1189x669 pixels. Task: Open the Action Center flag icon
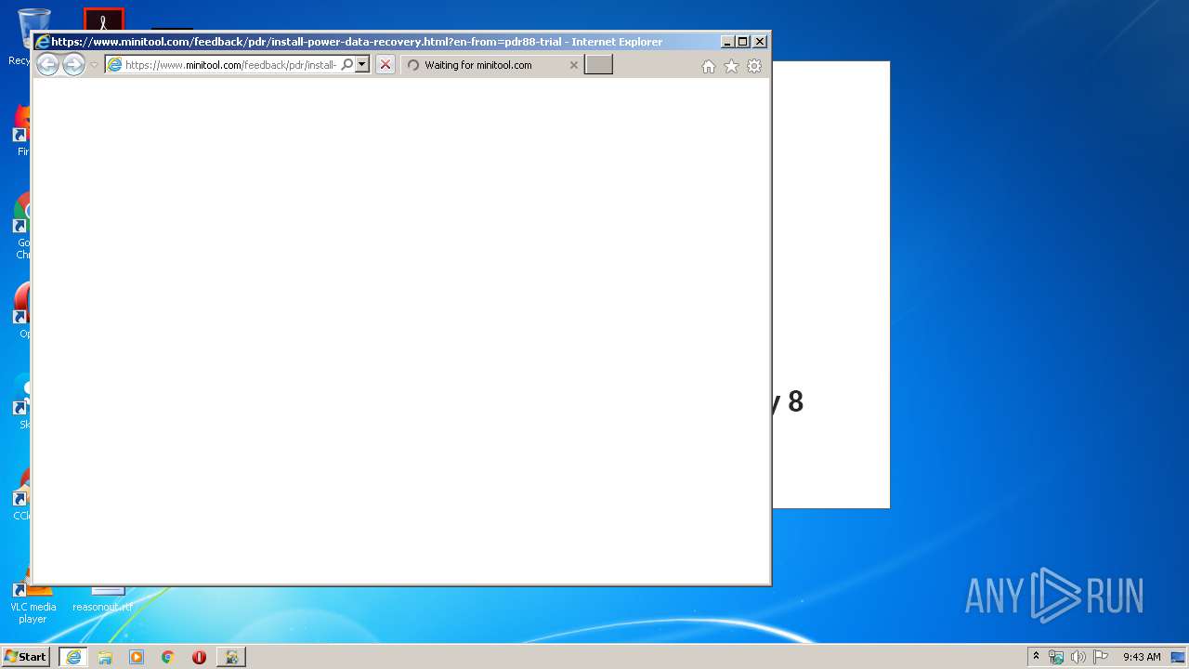pyautogui.click(x=1101, y=657)
